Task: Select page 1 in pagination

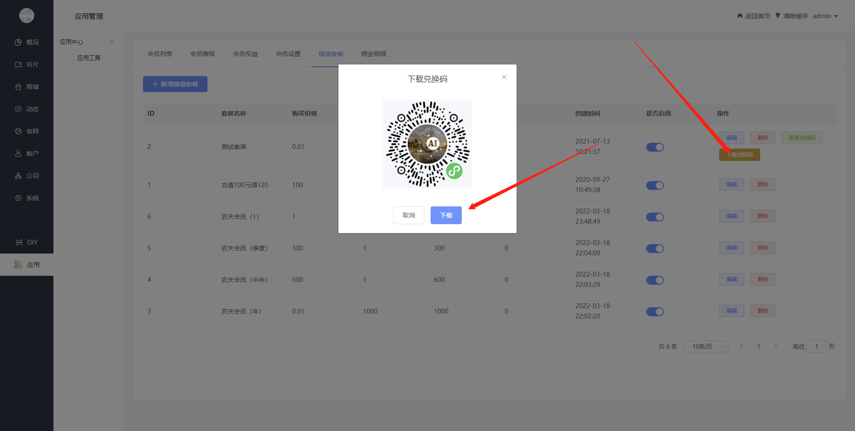Action: tap(758, 346)
